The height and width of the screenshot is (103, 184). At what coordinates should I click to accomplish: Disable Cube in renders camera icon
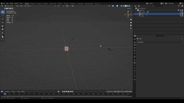[182, 14]
